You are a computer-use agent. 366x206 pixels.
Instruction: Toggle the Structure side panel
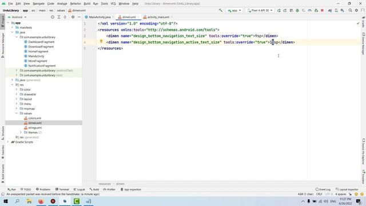[x=2, y=133]
